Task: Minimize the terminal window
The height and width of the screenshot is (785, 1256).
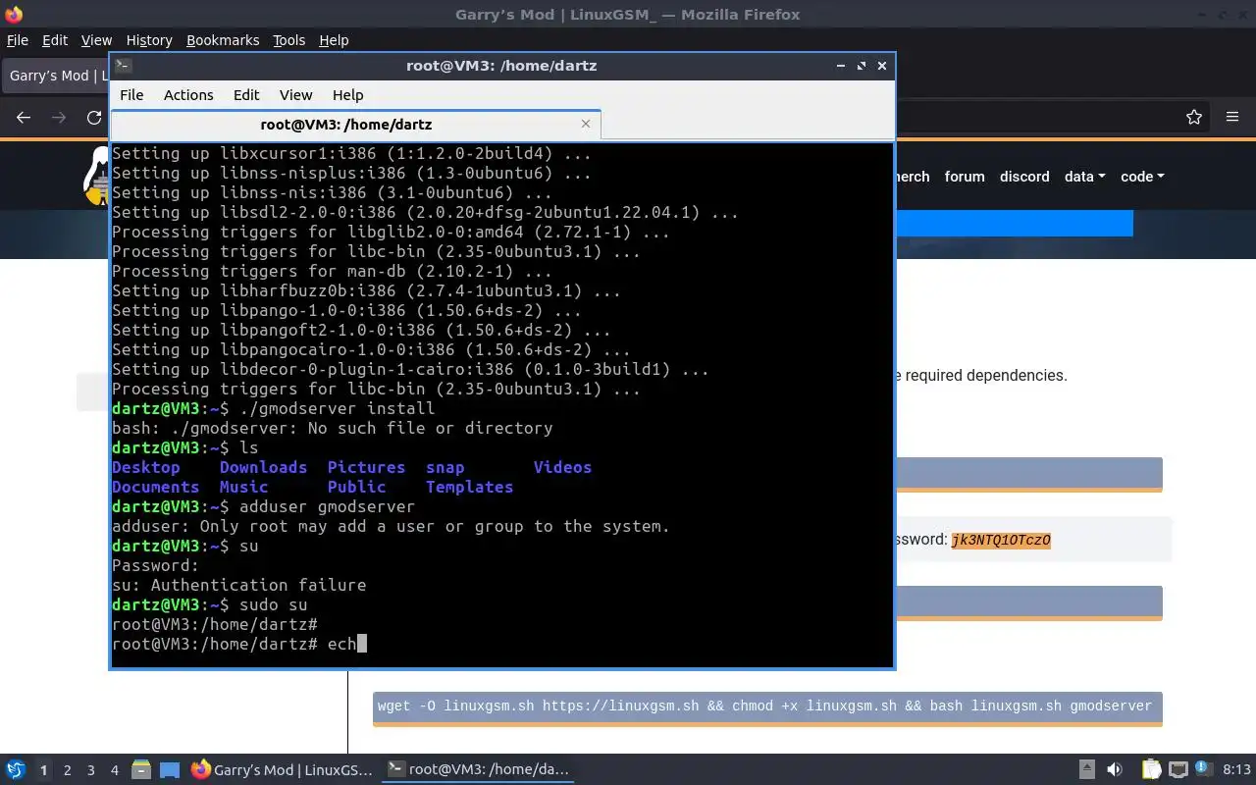Action: [x=841, y=66]
